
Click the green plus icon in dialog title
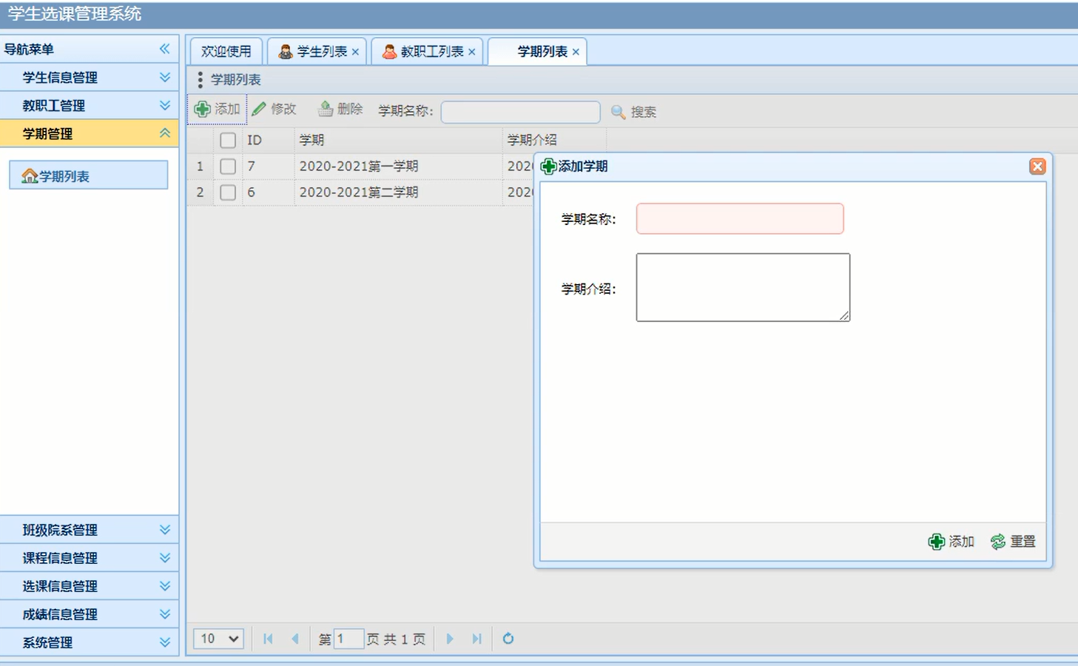pyautogui.click(x=549, y=166)
